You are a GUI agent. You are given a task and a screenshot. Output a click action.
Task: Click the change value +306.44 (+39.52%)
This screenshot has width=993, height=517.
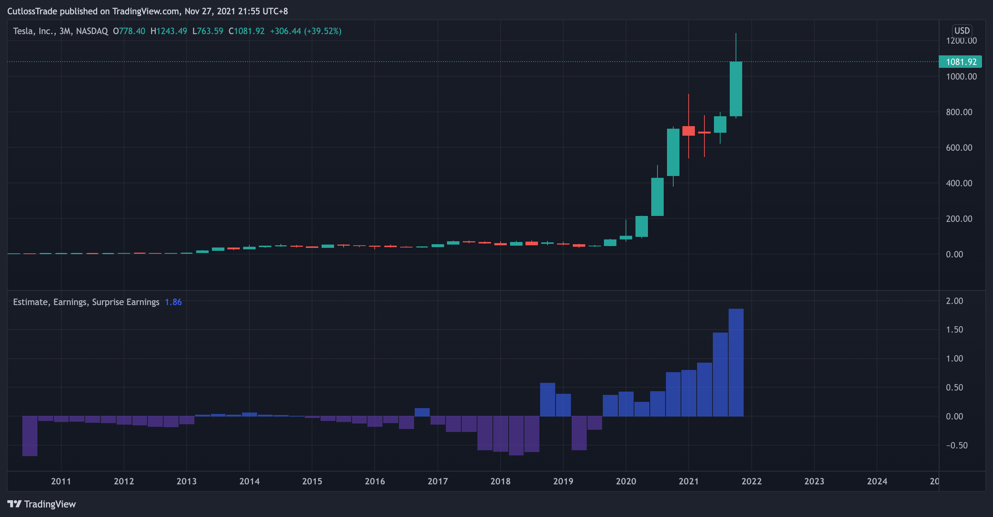coord(306,31)
